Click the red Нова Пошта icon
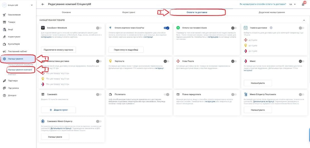The height and width of the screenshot is (148, 310). 178,61
